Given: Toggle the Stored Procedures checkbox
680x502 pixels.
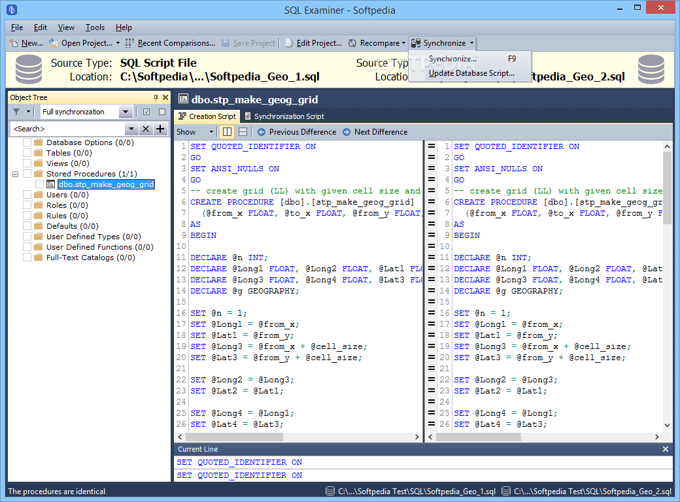Looking at the screenshot, I should point(27,173).
